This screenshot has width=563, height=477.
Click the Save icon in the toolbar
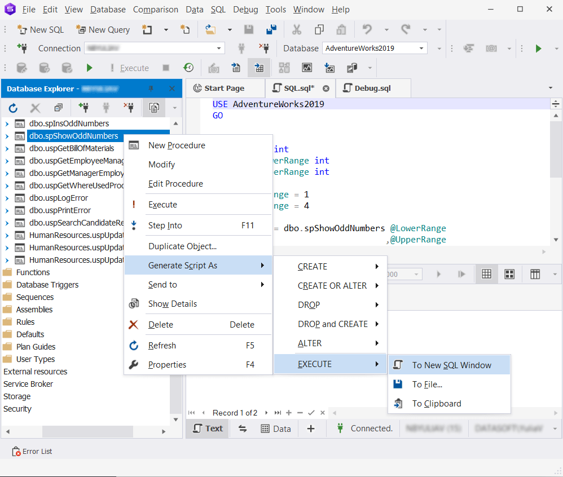point(249,29)
